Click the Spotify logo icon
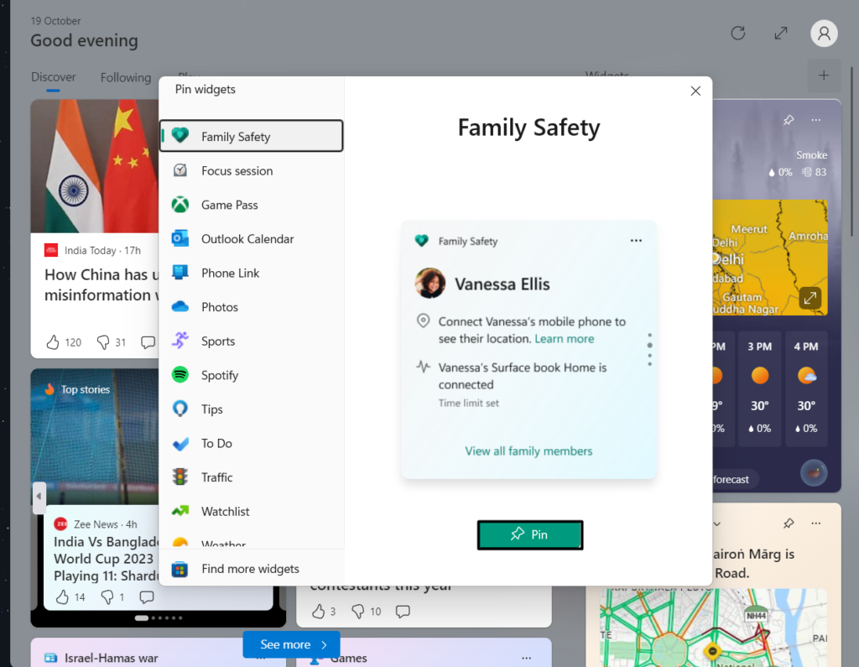This screenshot has width=859, height=667. coord(180,374)
